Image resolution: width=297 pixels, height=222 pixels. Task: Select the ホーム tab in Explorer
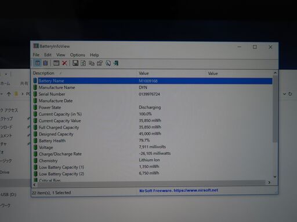(x=5, y=83)
